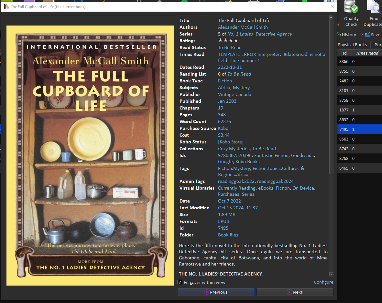Go to the Next book
The height and width of the screenshot is (303, 382).
[295, 292]
